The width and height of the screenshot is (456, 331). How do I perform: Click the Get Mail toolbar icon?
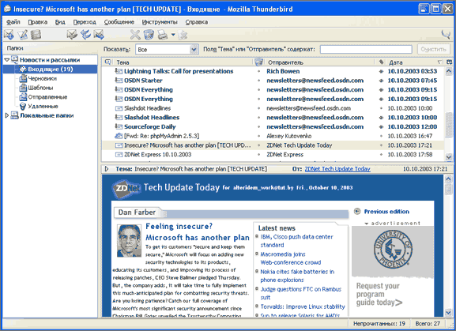tap(9, 35)
